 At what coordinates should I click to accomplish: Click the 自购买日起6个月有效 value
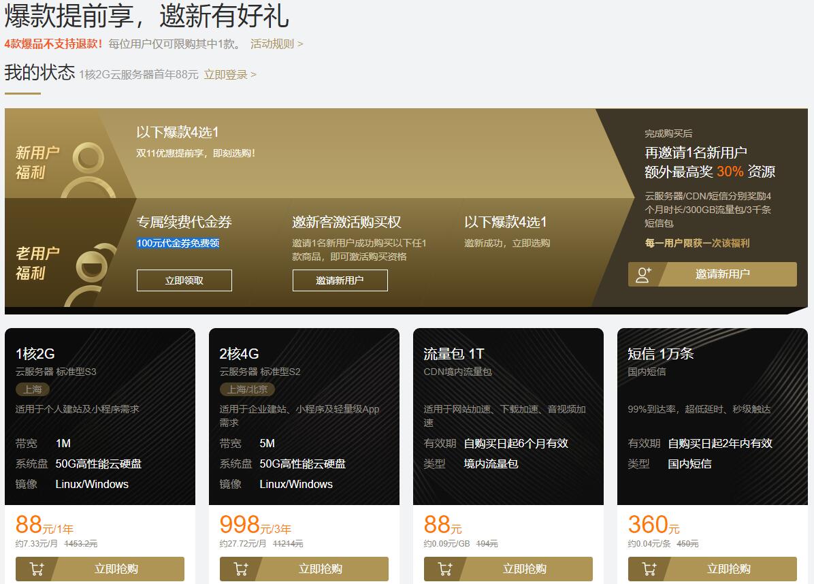click(x=516, y=443)
